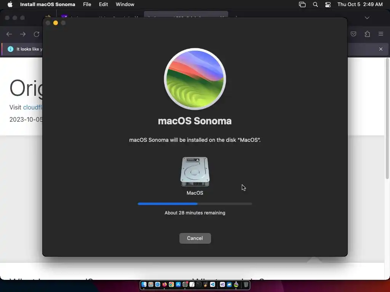Open the File menu
390x292 pixels.
click(87, 4)
